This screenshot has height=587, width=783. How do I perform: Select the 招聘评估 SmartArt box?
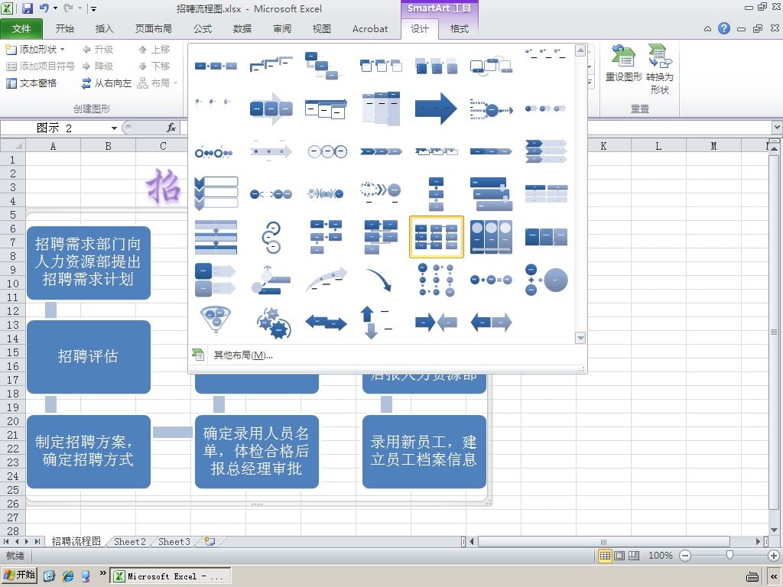coord(89,356)
